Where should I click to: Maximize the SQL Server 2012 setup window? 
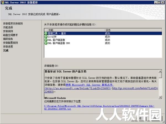coord(159,2)
